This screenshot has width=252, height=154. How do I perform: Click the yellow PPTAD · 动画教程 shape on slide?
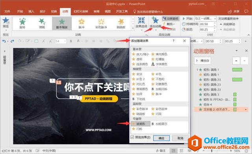pos(99,99)
